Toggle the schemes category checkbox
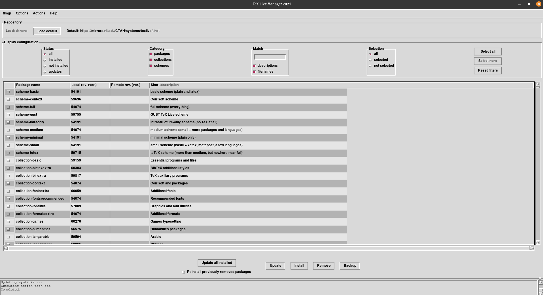543x295 pixels. (x=151, y=66)
